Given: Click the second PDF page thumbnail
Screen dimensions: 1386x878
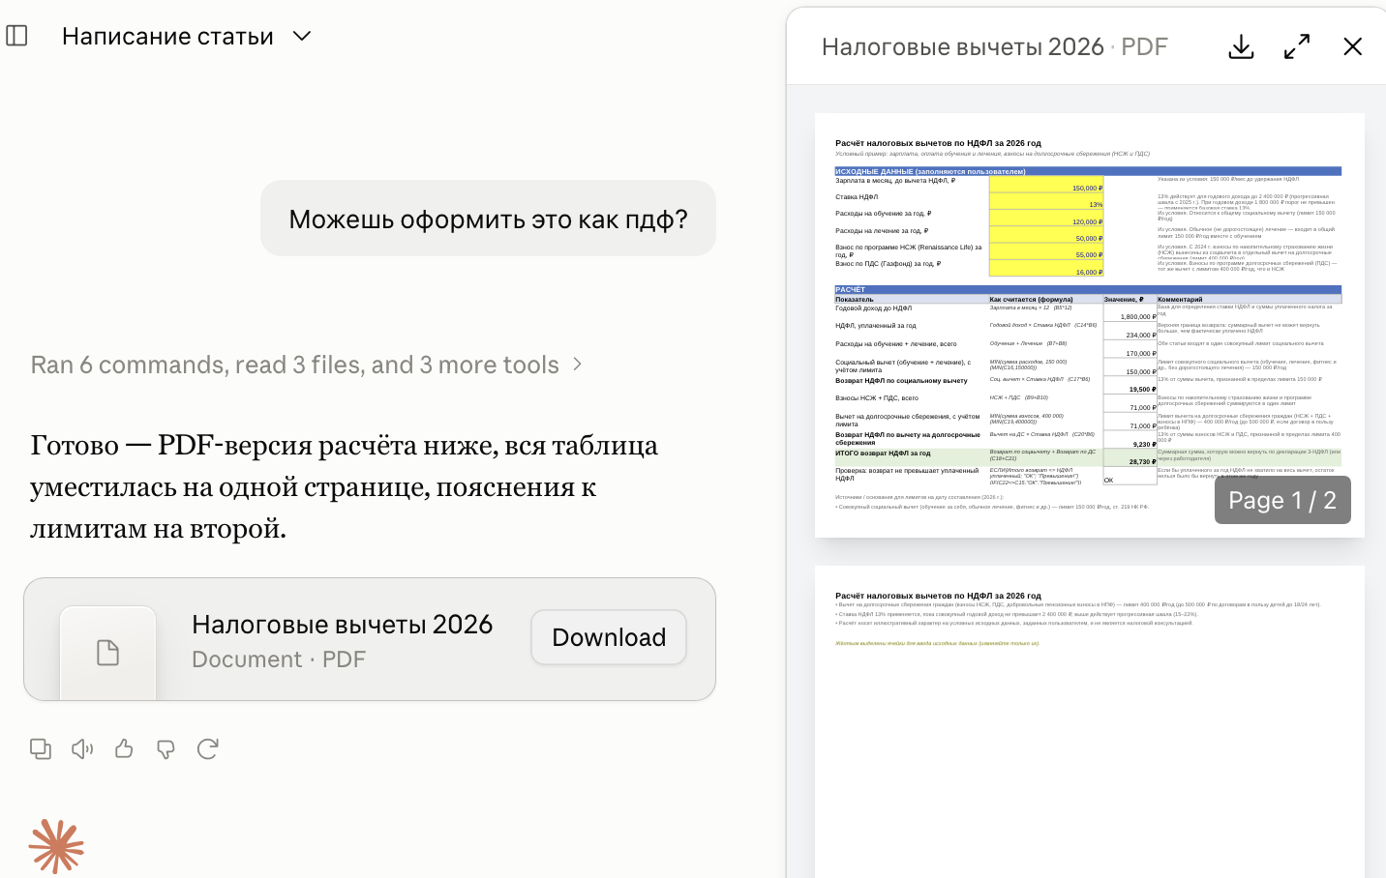Looking at the screenshot, I should (x=1090, y=721).
